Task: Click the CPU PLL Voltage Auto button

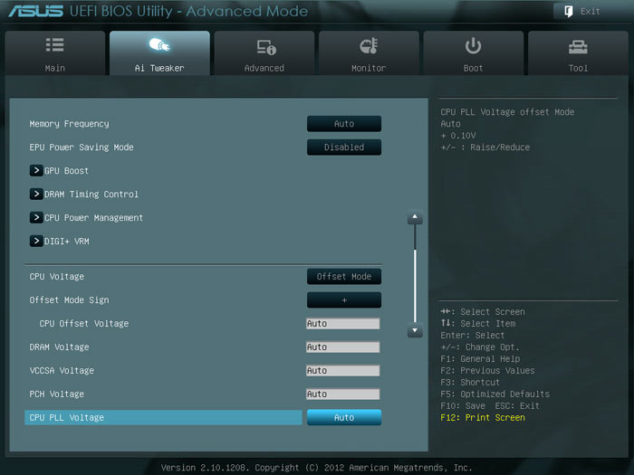Action: click(343, 418)
